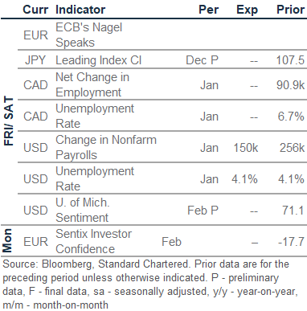Click the -17.7 prior value
Image resolution: width=307 pixels, height=311 pixels.
pyautogui.click(x=291, y=242)
